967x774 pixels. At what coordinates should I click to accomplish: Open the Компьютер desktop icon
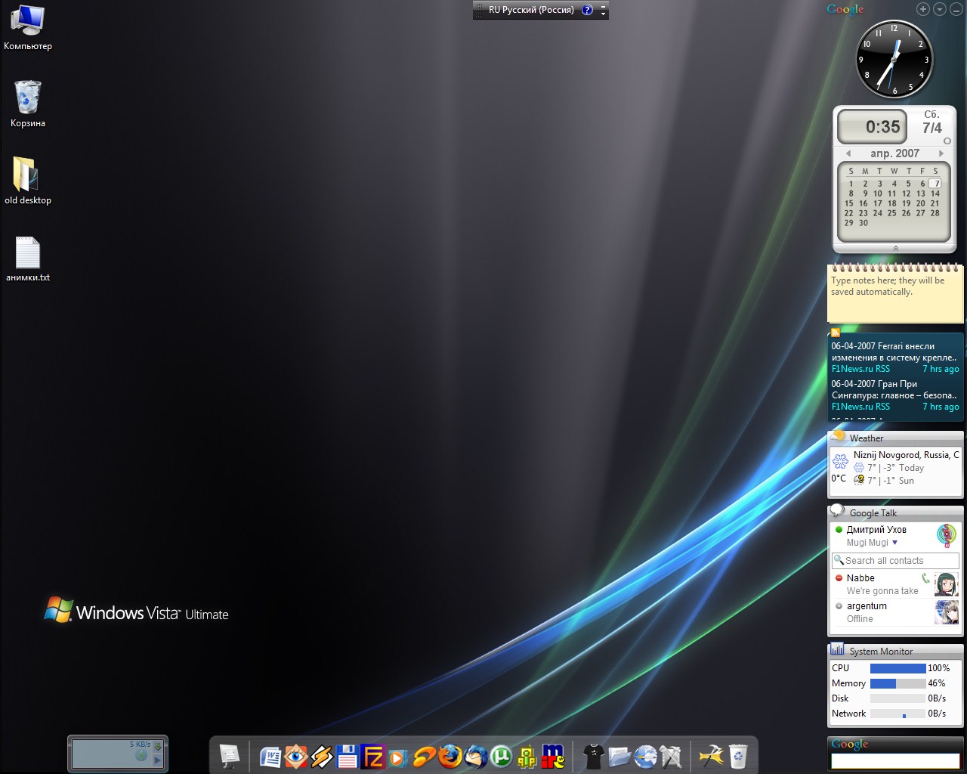[x=28, y=28]
